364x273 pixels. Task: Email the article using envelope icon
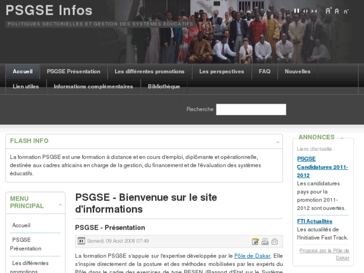274,241
